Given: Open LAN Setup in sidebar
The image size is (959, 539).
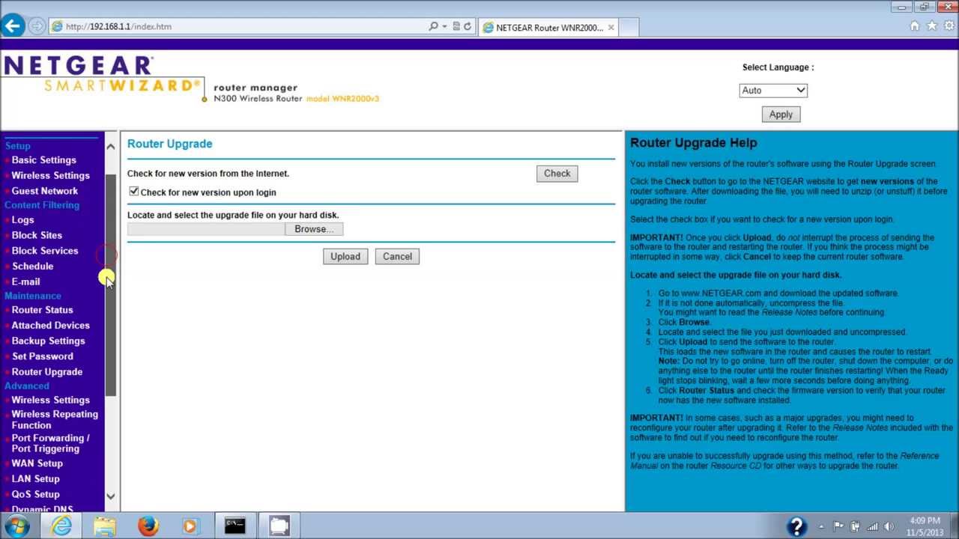Looking at the screenshot, I should coord(35,478).
